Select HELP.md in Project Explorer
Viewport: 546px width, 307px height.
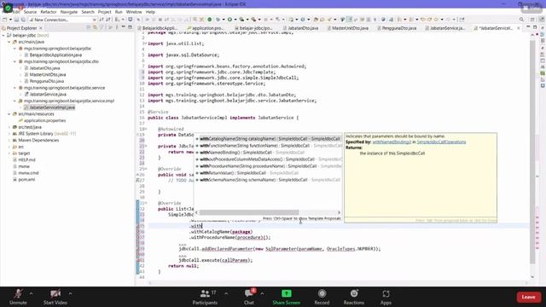point(26,160)
